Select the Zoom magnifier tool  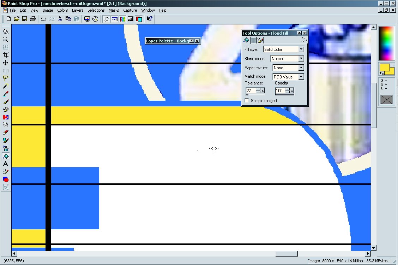(6, 39)
